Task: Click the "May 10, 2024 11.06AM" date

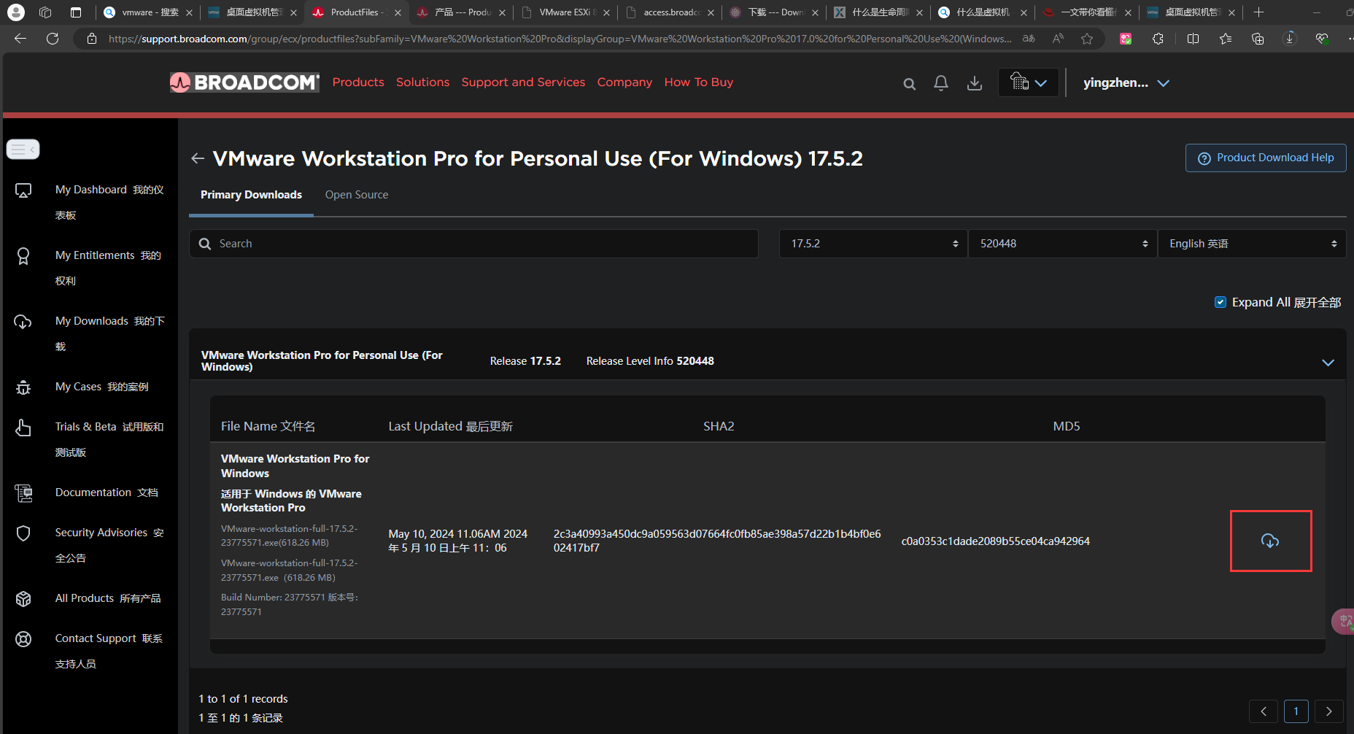Action: 444,534
